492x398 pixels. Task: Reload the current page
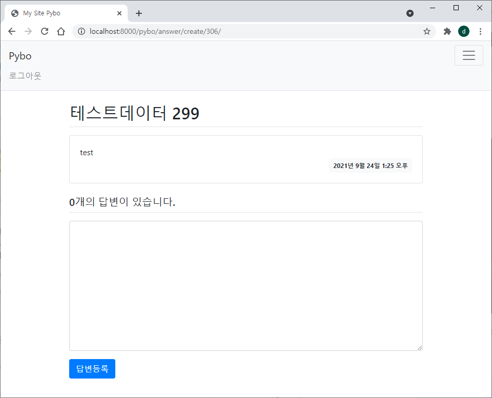tap(45, 31)
